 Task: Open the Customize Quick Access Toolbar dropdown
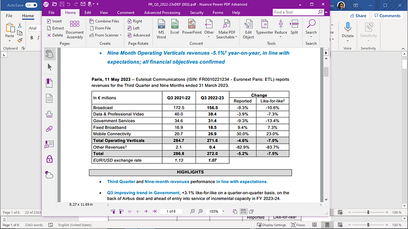point(97,4)
